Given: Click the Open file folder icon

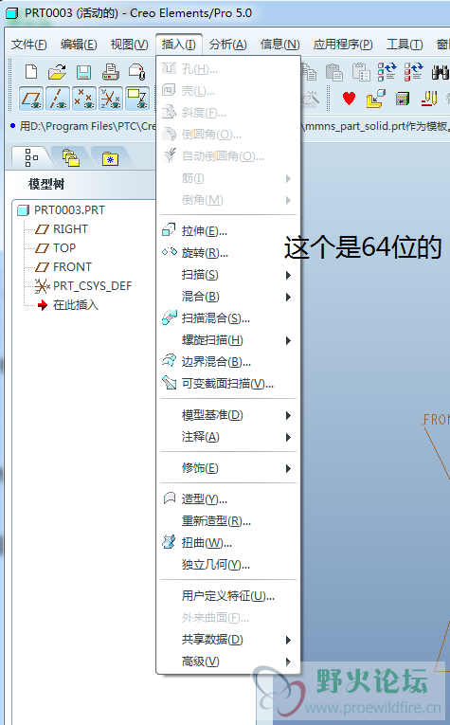Looking at the screenshot, I should point(57,72).
